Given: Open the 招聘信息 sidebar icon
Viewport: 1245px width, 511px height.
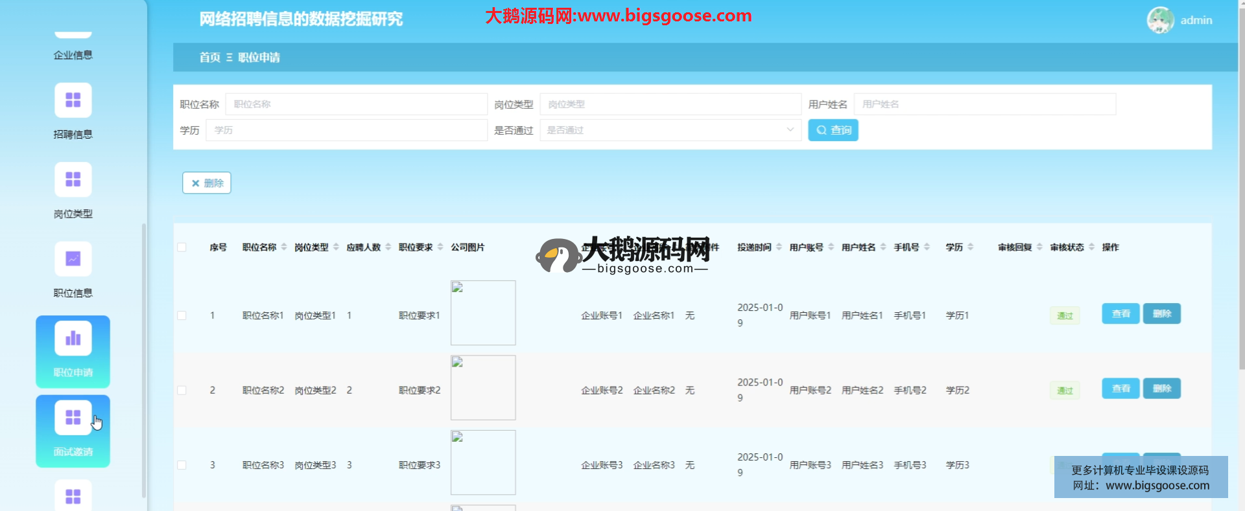Looking at the screenshot, I should [x=73, y=100].
